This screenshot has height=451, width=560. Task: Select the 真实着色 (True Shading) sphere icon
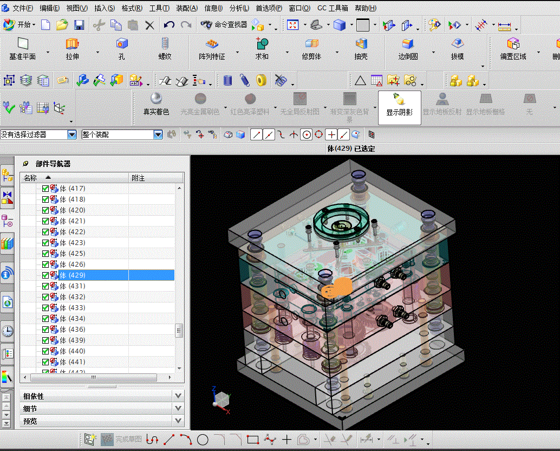[156, 99]
